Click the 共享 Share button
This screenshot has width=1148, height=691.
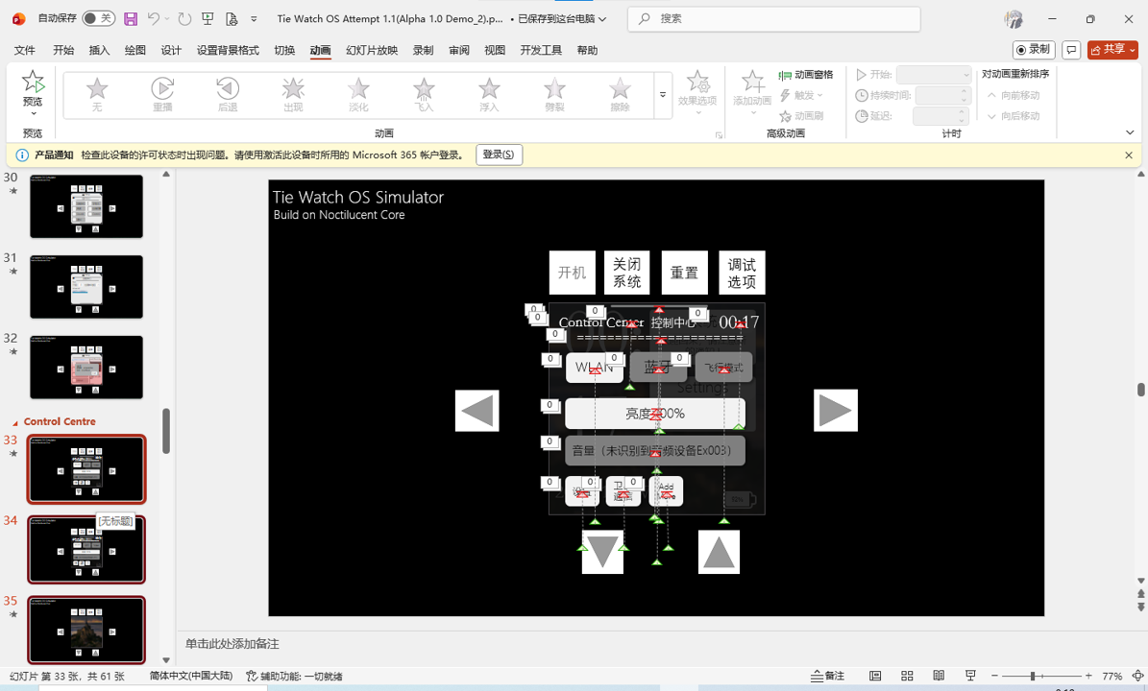click(1111, 49)
